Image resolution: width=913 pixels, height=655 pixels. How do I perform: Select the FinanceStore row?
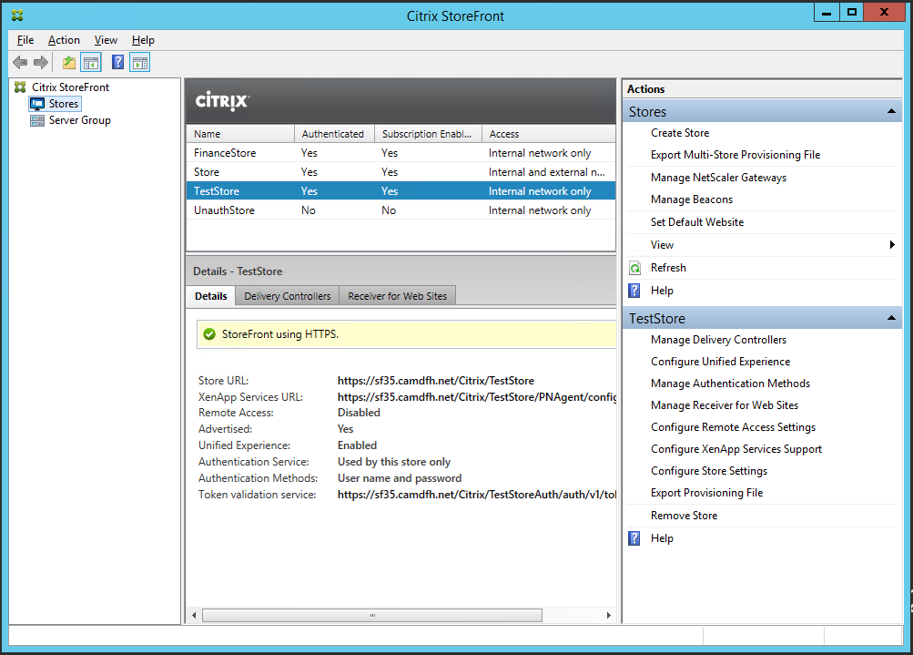click(x=225, y=153)
